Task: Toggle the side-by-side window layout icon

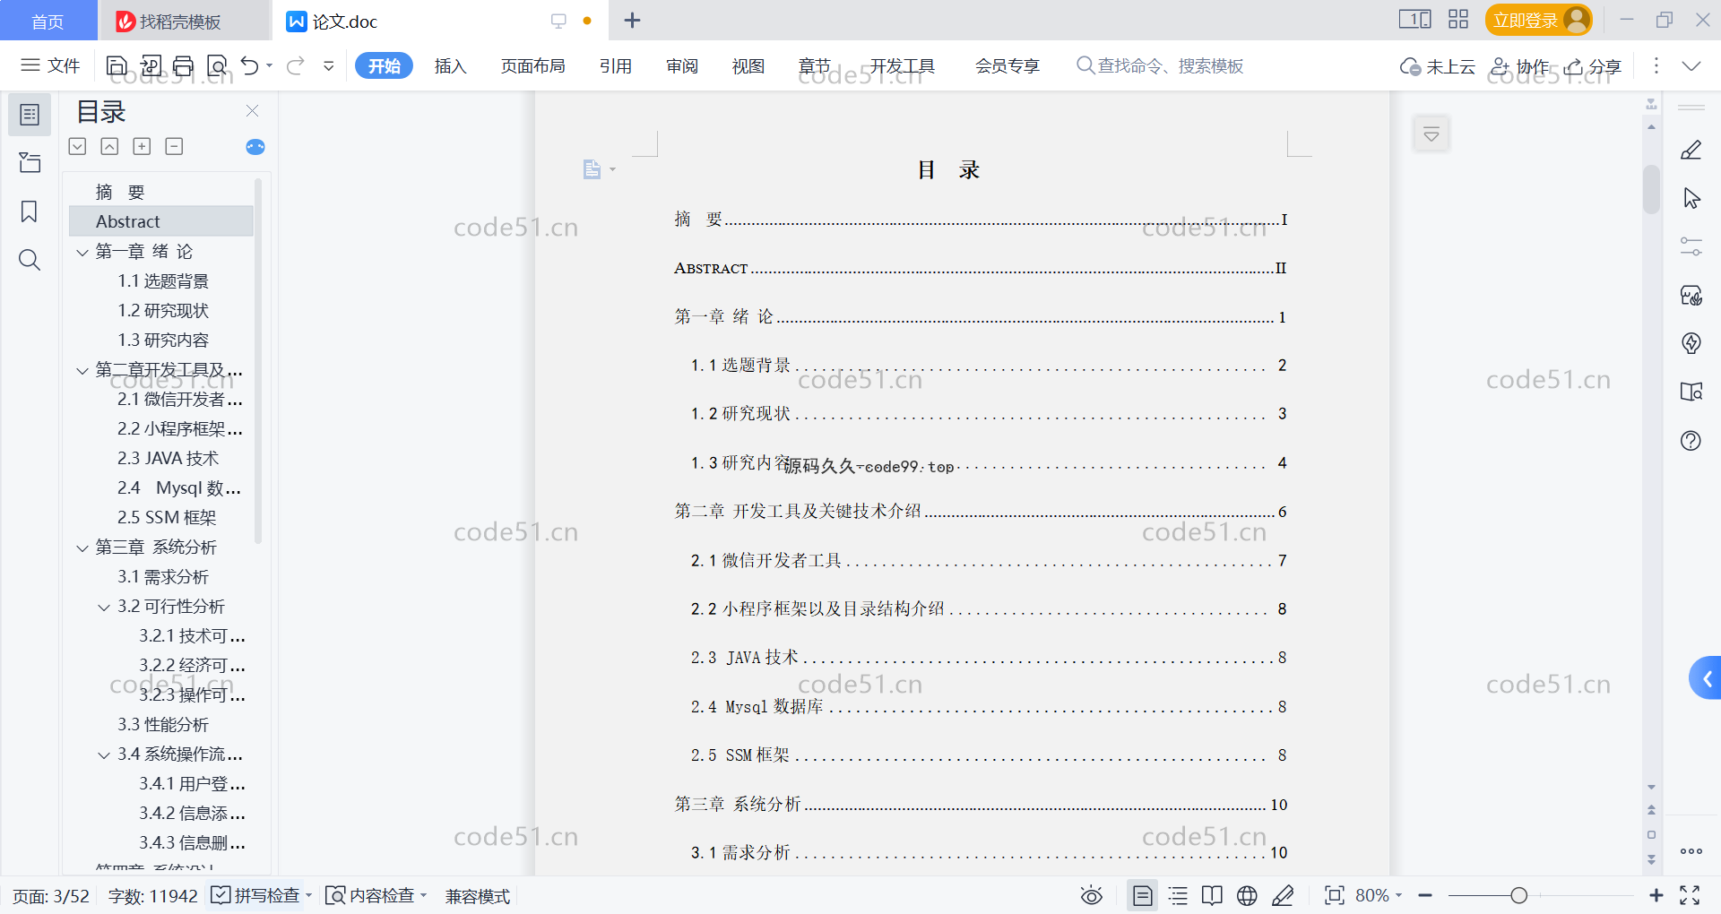Action: tap(1415, 20)
